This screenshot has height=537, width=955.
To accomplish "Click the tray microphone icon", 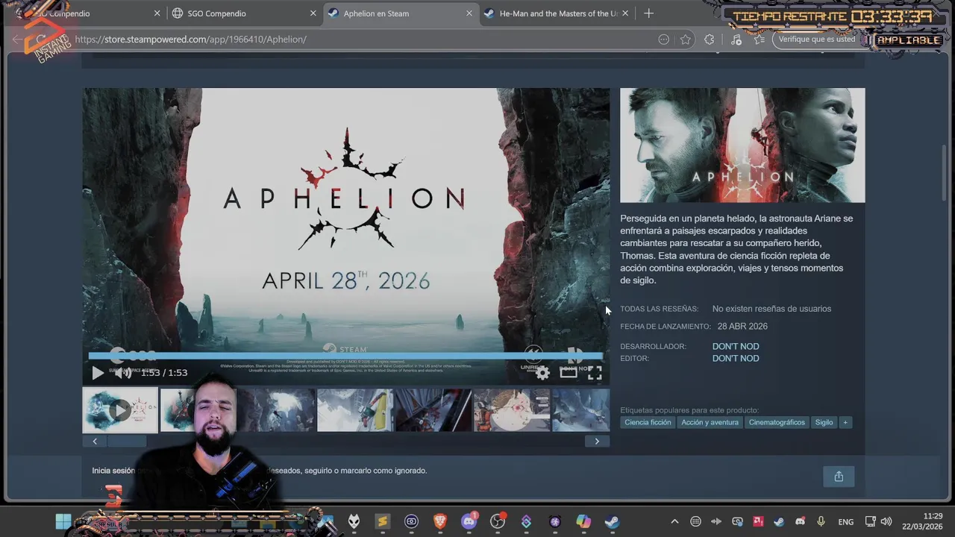I will tap(821, 522).
